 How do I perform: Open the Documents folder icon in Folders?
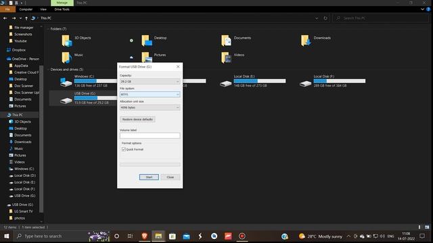(x=226, y=40)
